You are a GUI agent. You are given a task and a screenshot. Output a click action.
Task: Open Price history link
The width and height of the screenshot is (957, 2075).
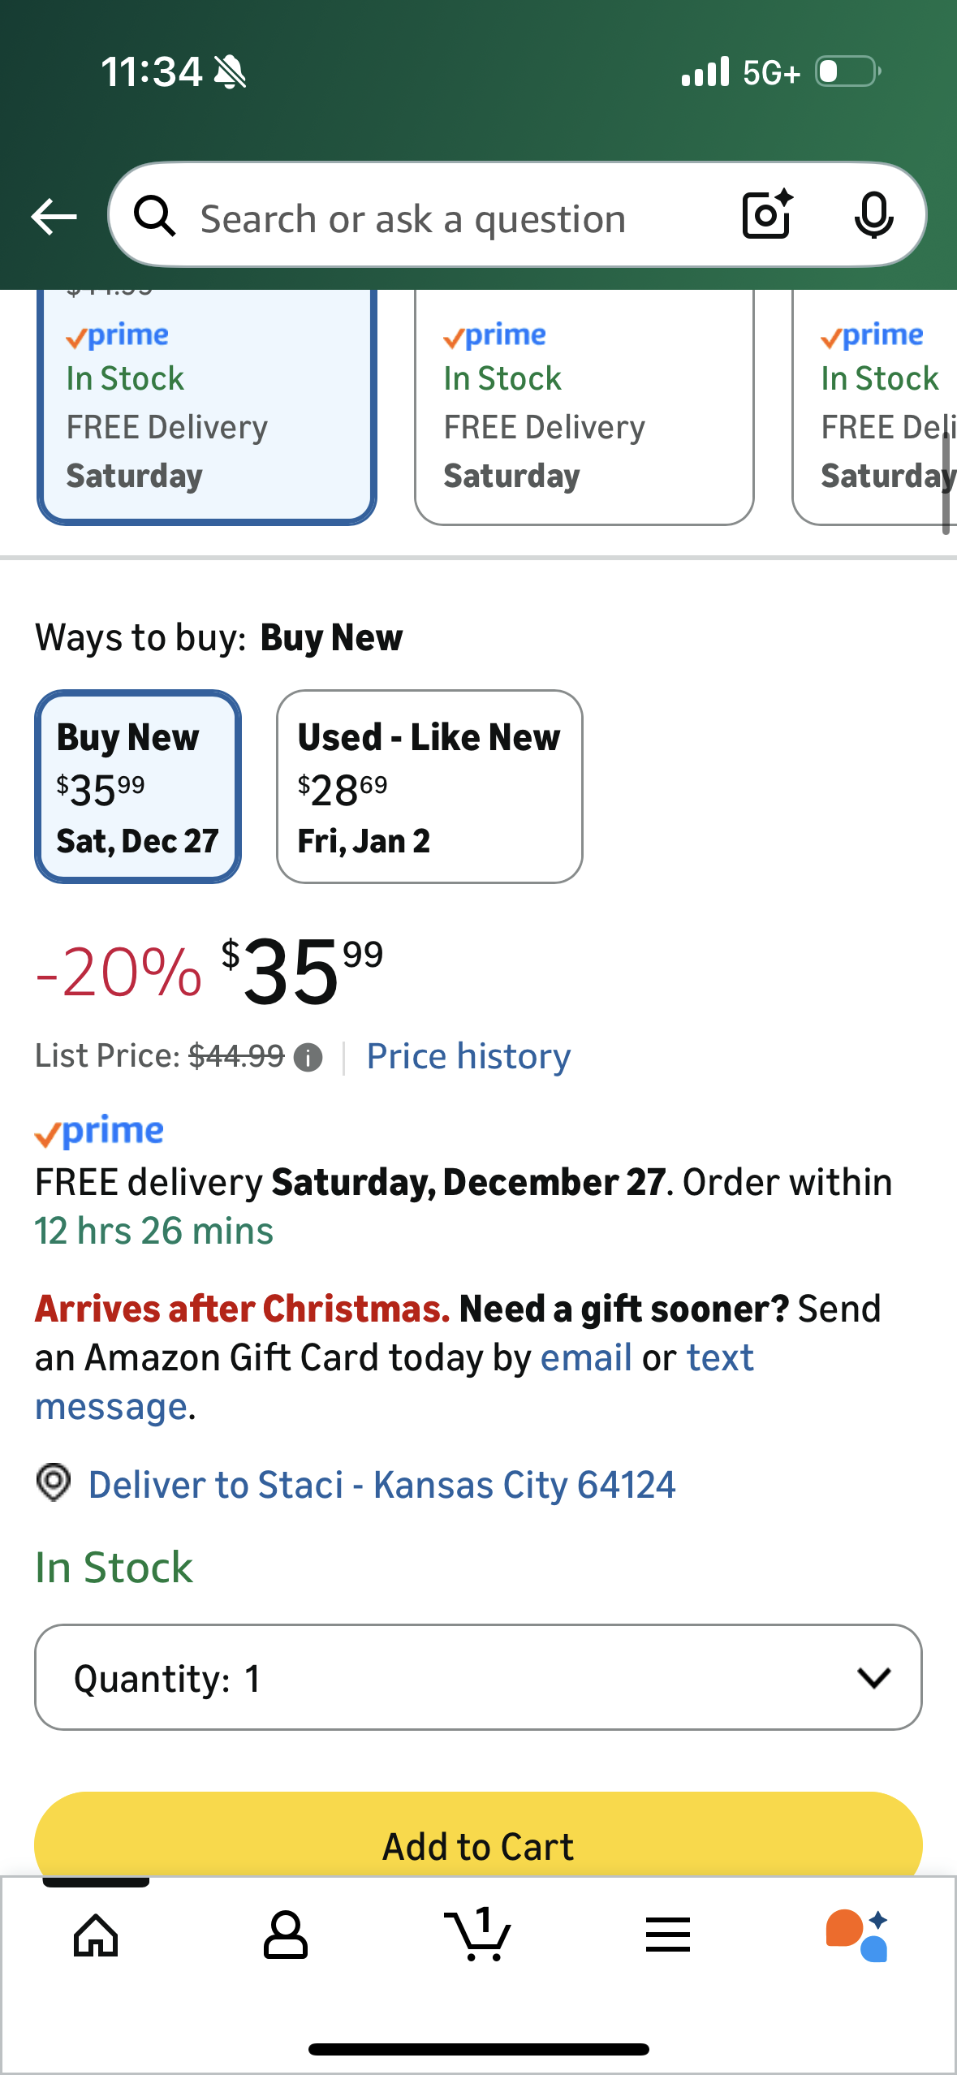[x=468, y=1056]
